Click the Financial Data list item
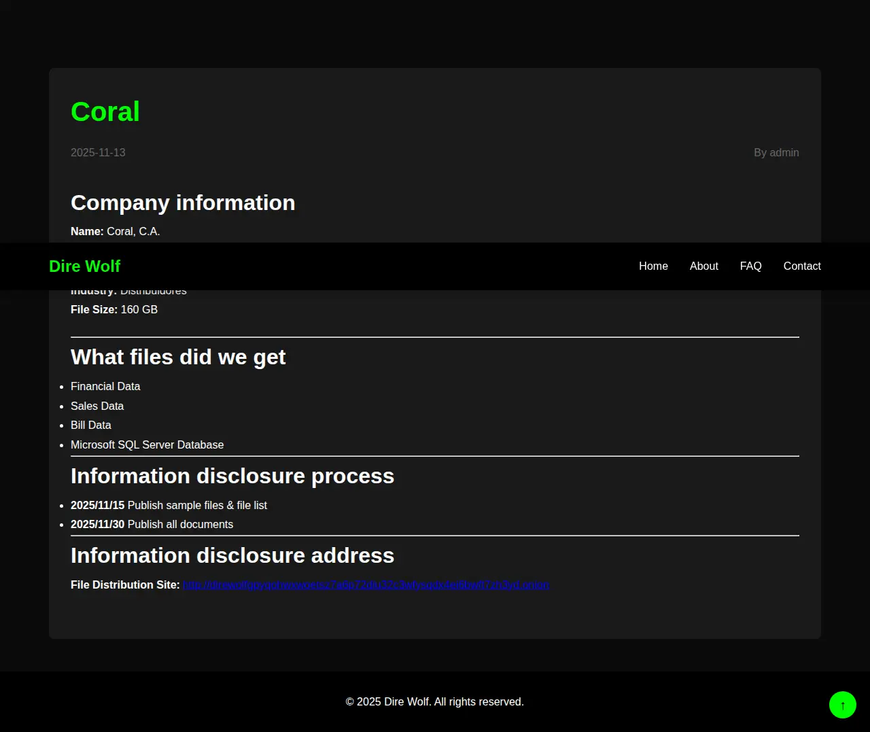The height and width of the screenshot is (732, 870). pos(105,387)
